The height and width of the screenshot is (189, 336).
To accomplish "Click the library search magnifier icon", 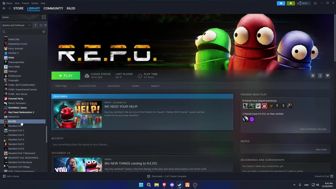I will tap(4, 32).
